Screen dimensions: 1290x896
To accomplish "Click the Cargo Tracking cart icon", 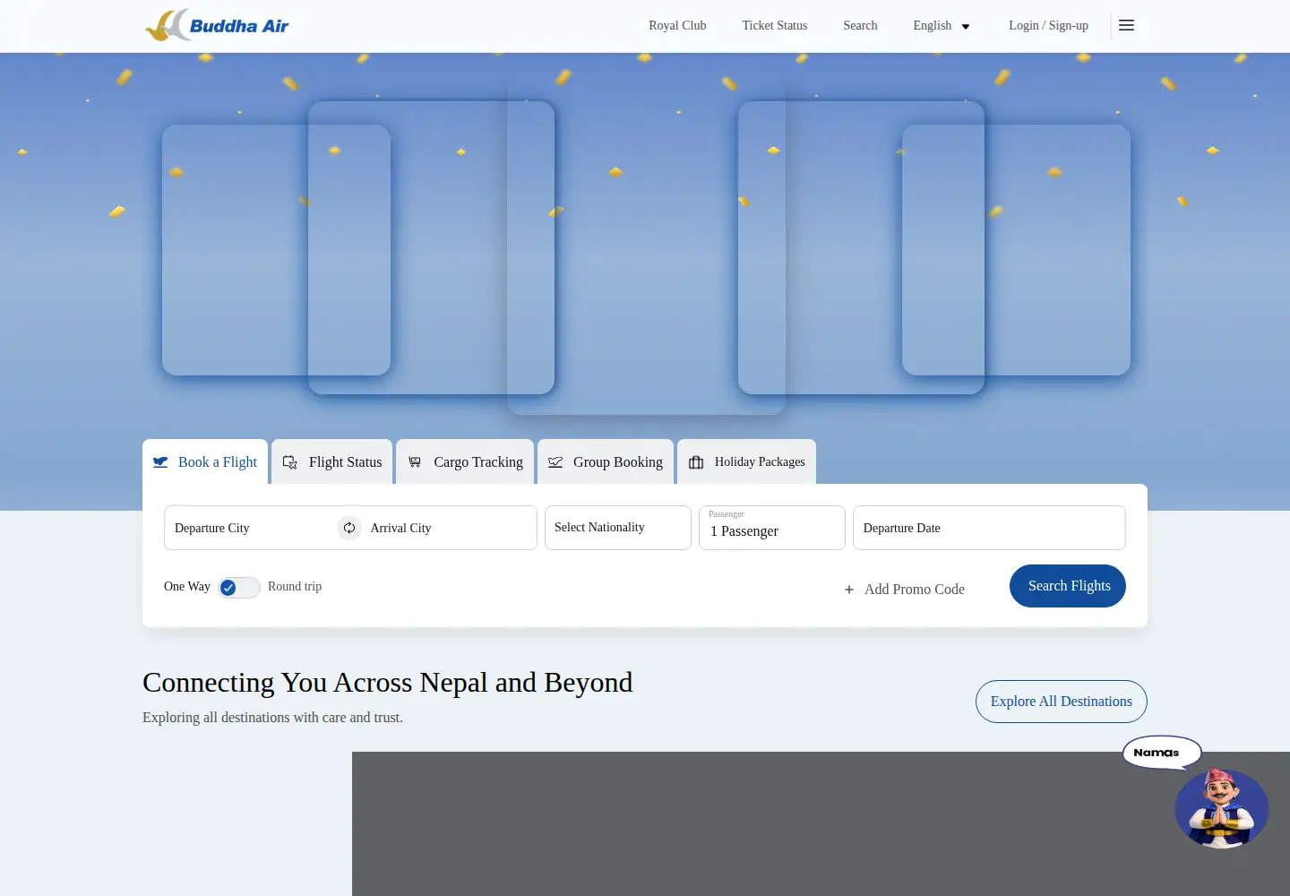I will [415, 462].
